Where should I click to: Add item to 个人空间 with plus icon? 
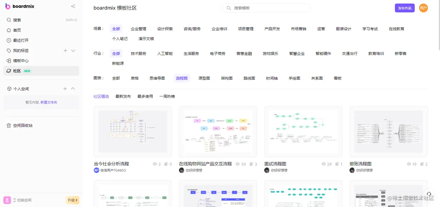(65, 89)
